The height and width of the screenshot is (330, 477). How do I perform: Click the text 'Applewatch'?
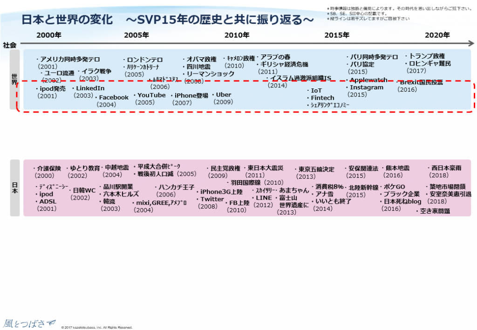tap(369, 80)
